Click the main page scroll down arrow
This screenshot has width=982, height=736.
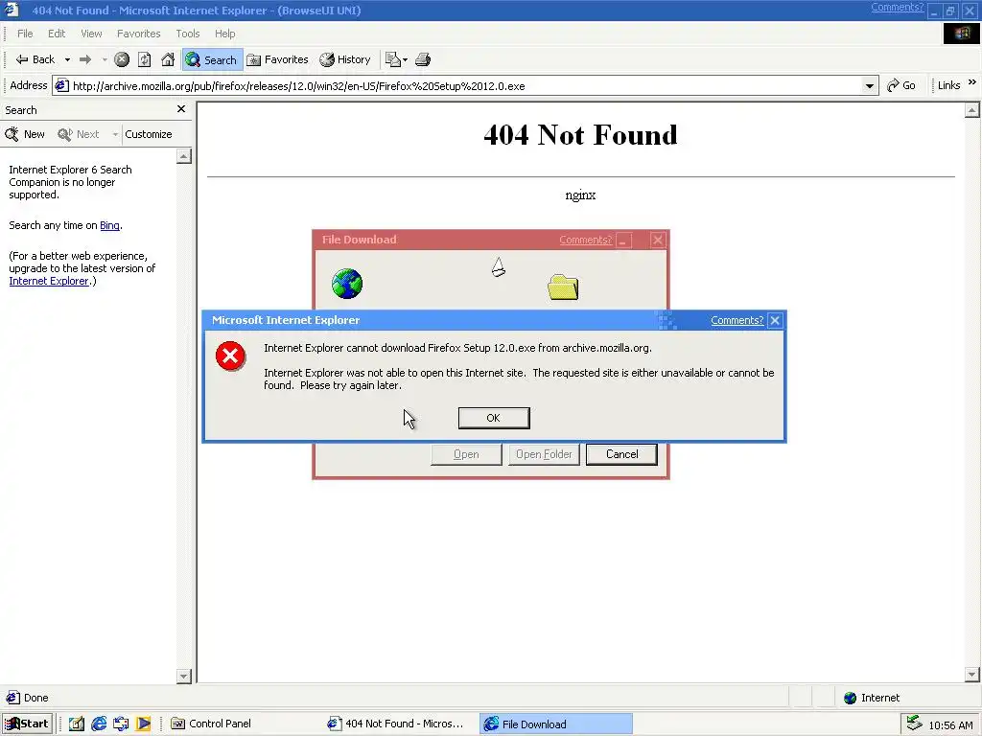pos(972,675)
